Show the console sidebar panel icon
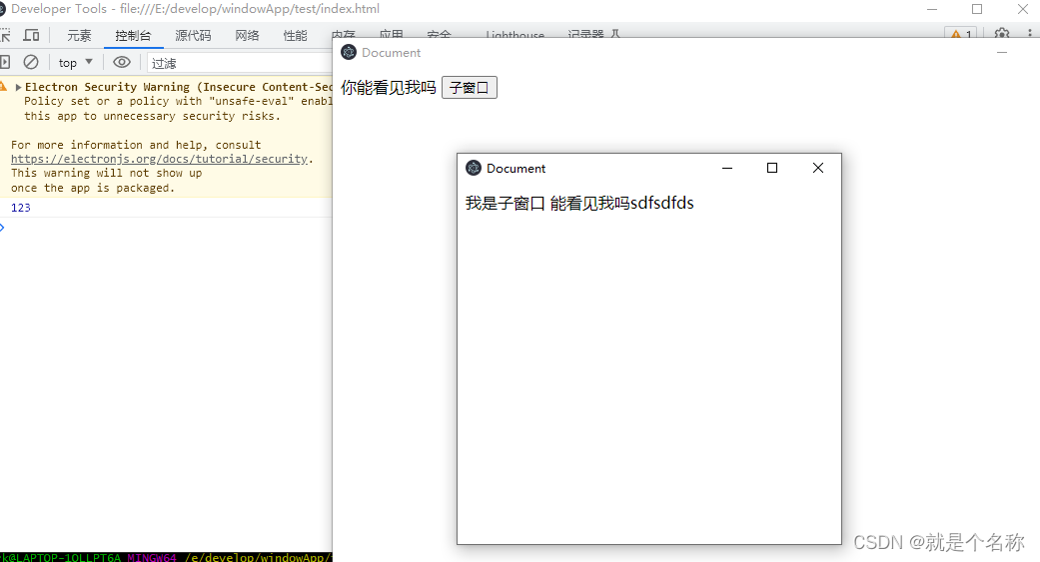The height and width of the screenshot is (562, 1040). coord(5,62)
